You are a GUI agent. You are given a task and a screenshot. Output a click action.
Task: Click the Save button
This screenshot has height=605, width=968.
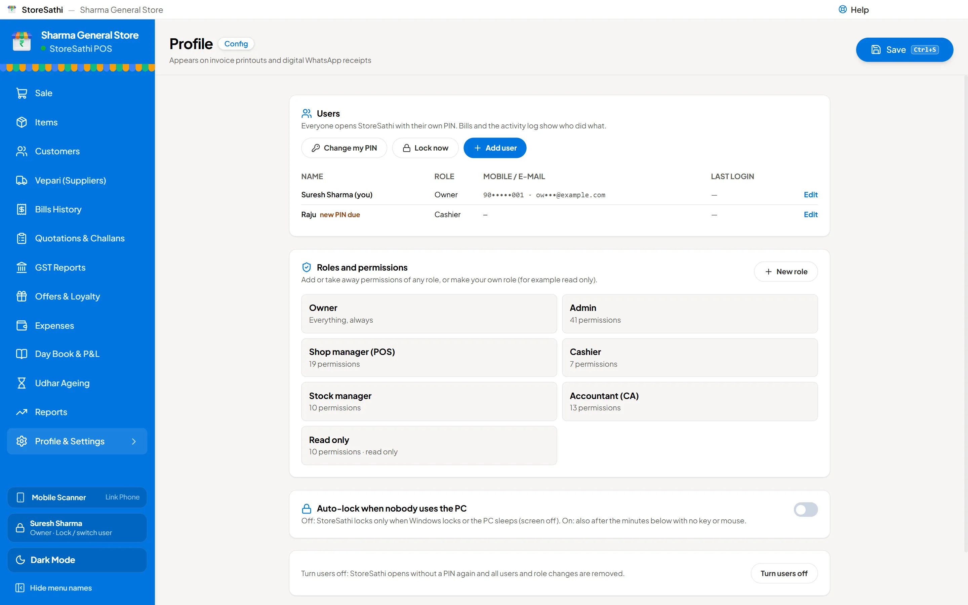click(x=904, y=50)
